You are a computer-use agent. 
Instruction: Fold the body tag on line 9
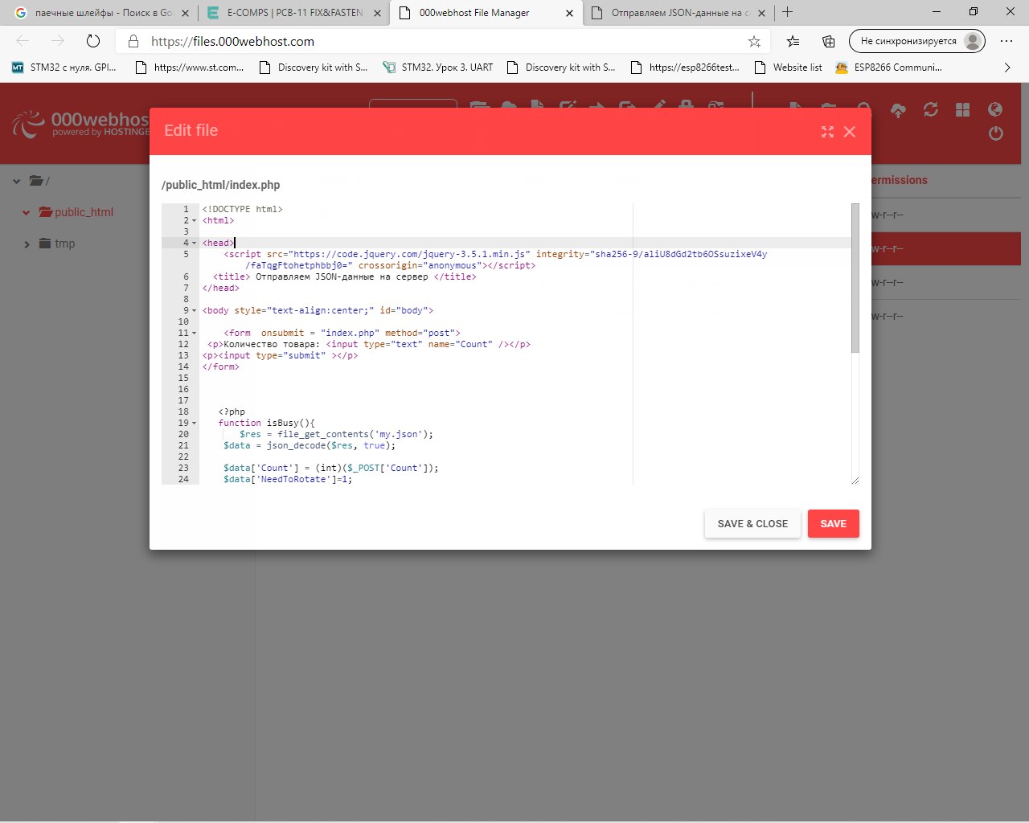pos(194,310)
